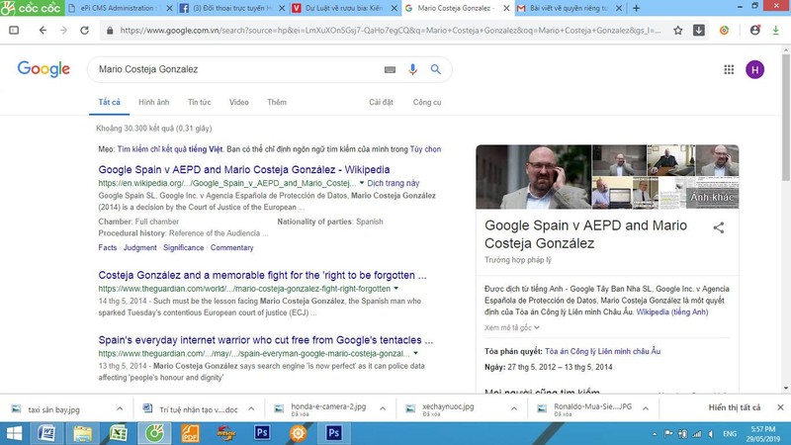Close the ePi CMS Administration tab

[x=169, y=8]
